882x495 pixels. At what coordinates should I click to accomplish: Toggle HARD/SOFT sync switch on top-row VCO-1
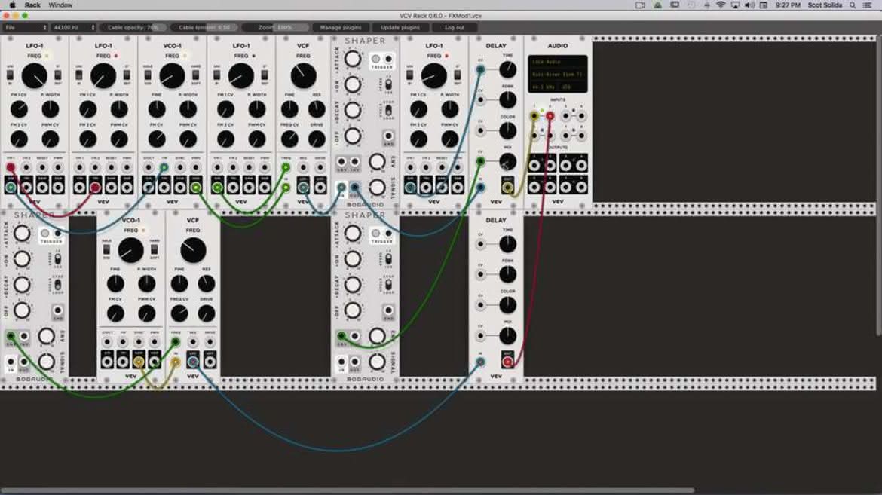(196, 75)
